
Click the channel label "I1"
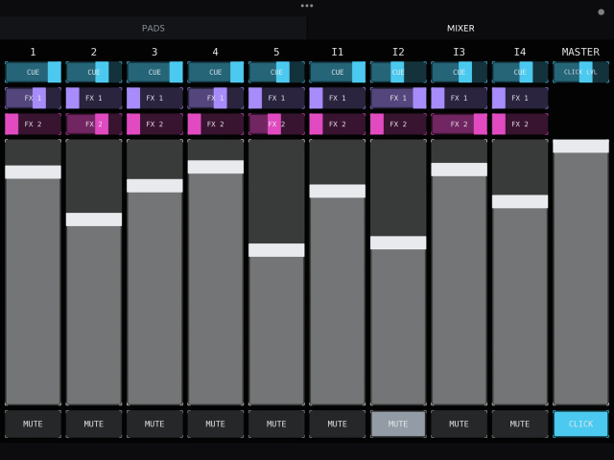pyautogui.click(x=337, y=52)
